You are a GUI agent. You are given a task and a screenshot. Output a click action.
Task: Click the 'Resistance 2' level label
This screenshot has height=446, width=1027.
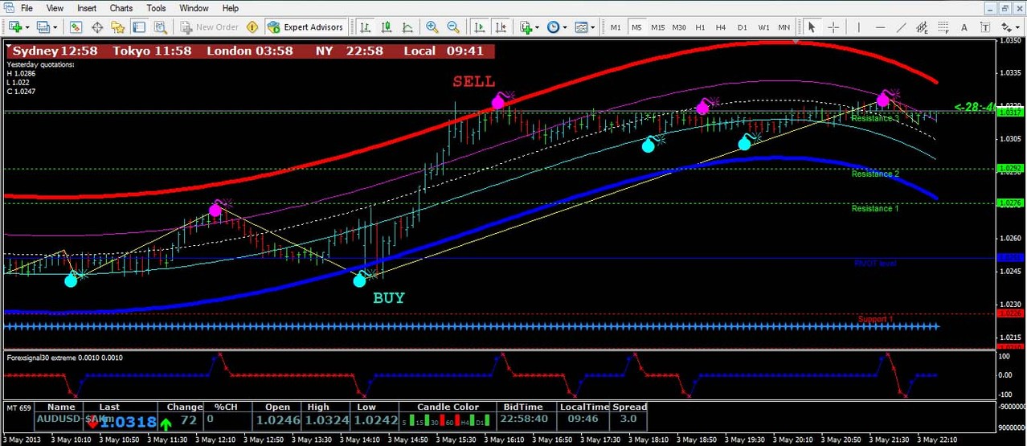[x=875, y=174]
